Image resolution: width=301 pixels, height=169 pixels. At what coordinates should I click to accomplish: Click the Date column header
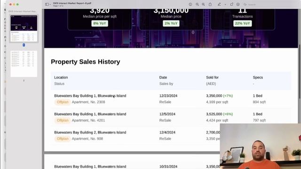[x=163, y=77]
